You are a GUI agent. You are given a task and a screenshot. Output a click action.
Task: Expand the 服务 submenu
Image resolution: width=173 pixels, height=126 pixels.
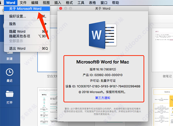coord(27,24)
